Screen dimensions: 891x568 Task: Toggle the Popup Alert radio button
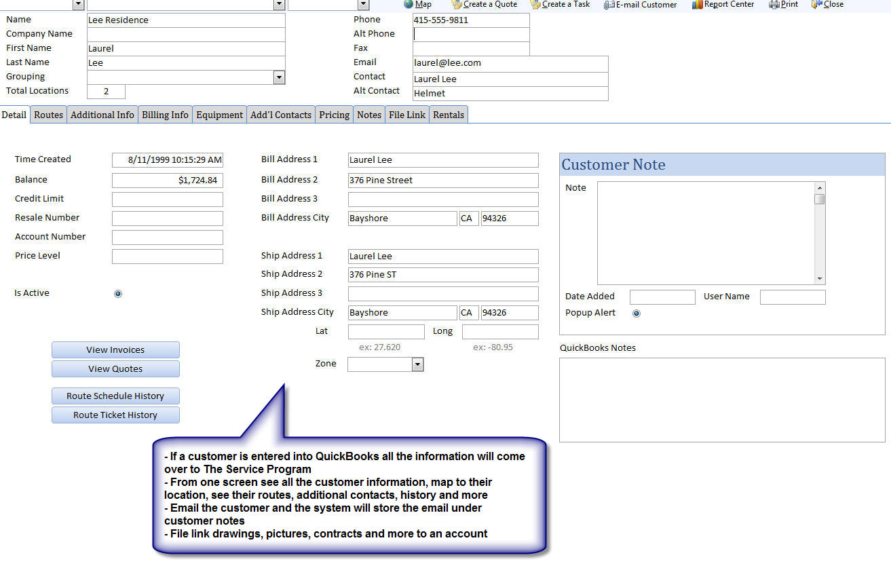coord(637,314)
